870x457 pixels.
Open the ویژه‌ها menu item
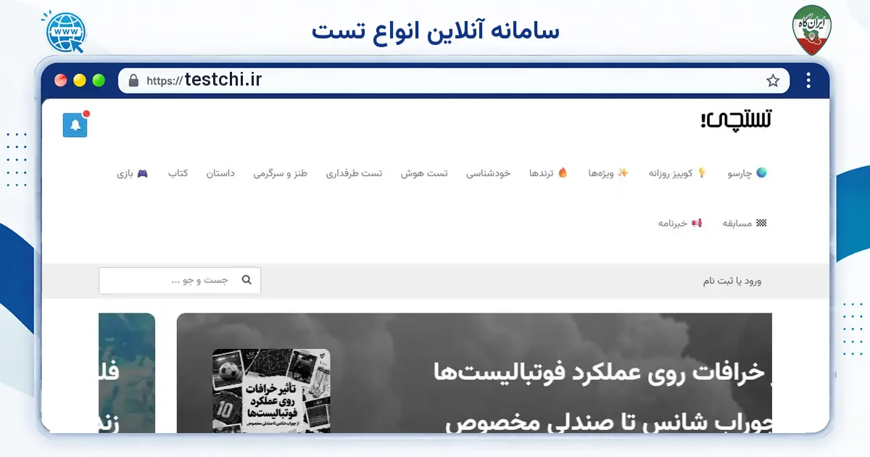point(608,173)
